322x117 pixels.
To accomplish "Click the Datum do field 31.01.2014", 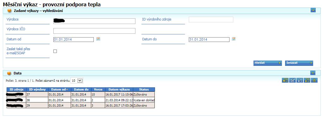I will 209,39.
